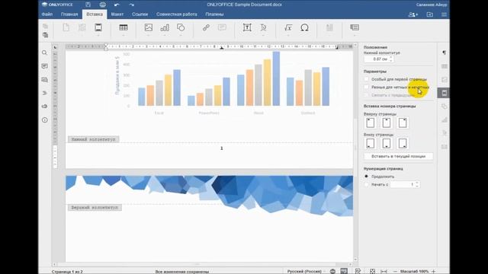This screenshot has height=274, width=488.
Task: Switch to the Ссылки tab
Action: click(140, 14)
